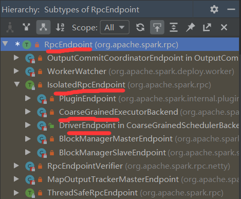
Task: Click the ThreadSafeRpcEndpoint item
Action: click(x=92, y=193)
